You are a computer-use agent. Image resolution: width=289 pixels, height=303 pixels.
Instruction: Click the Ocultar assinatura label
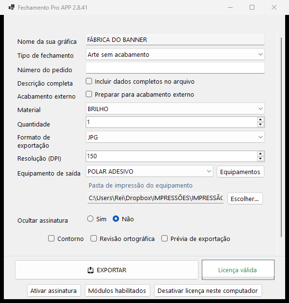click(x=42, y=220)
